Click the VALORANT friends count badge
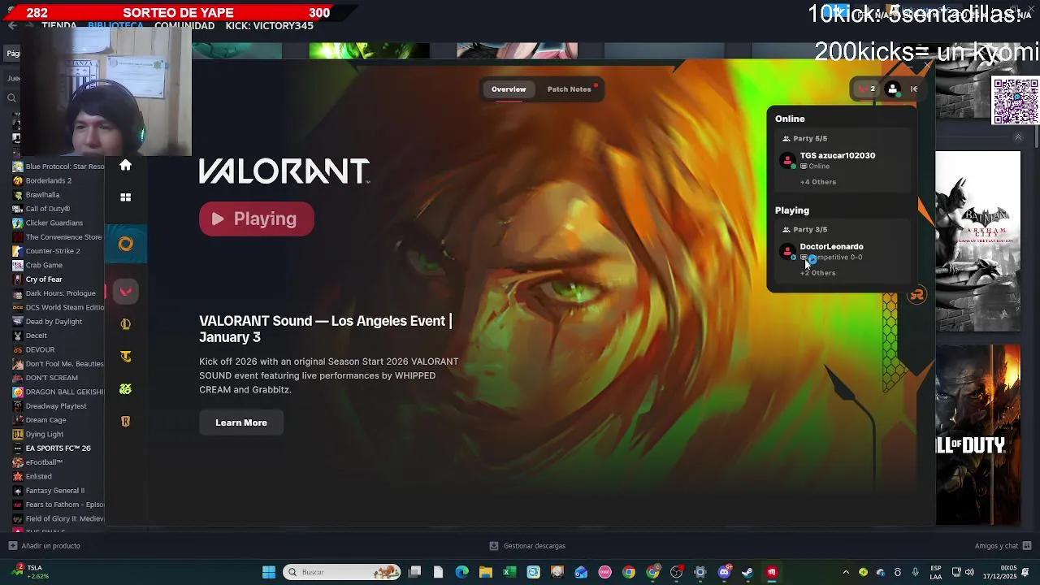Image resolution: width=1040 pixels, height=585 pixels. pos(867,89)
